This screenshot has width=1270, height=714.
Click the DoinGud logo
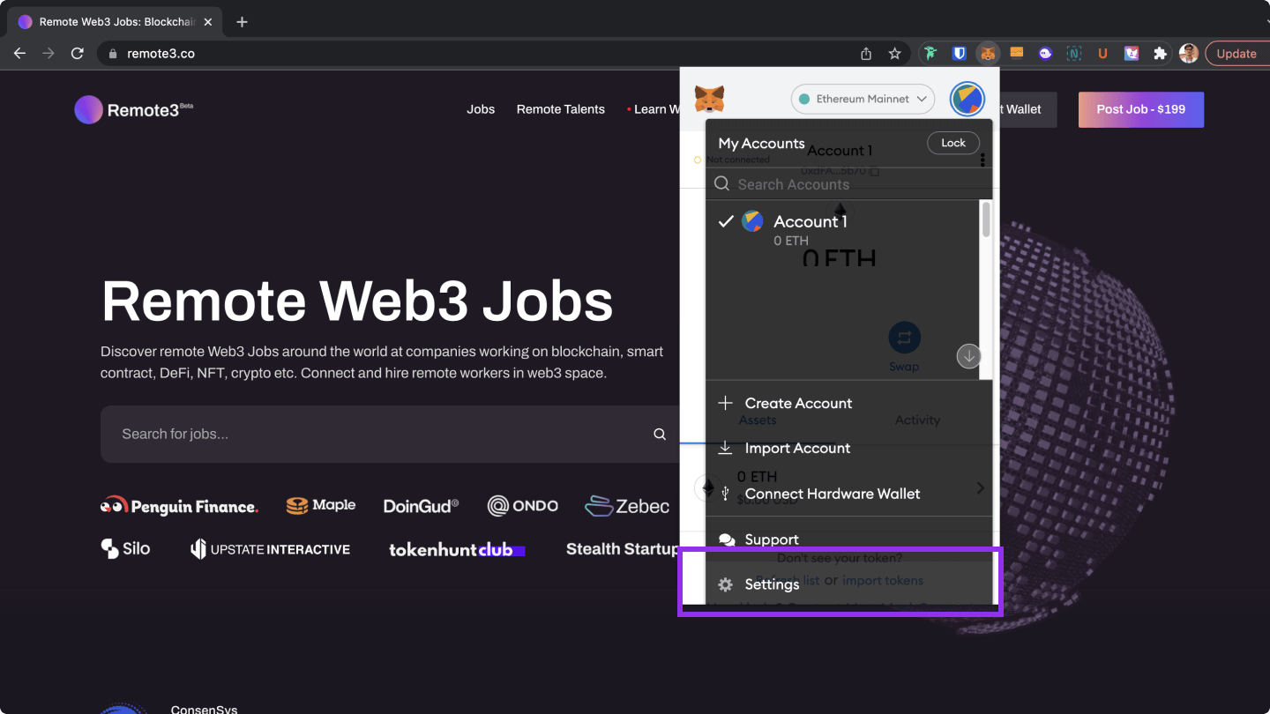click(x=422, y=506)
